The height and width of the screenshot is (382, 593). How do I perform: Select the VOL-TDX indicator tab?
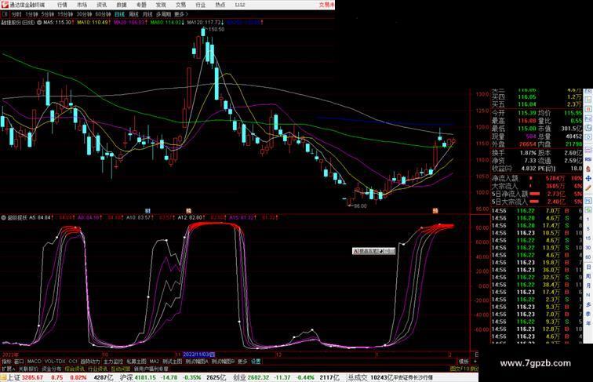pyautogui.click(x=55, y=362)
